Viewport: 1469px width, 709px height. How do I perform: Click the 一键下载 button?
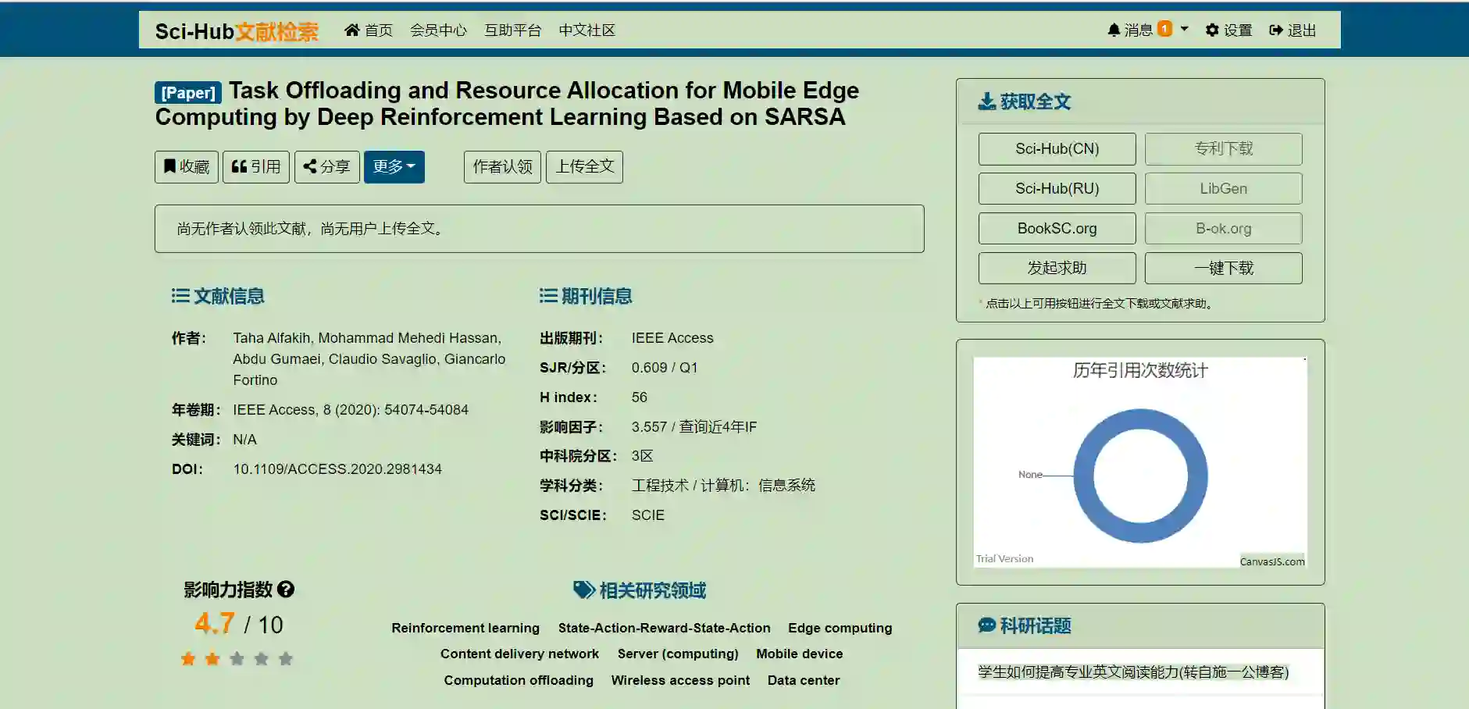coord(1224,269)
